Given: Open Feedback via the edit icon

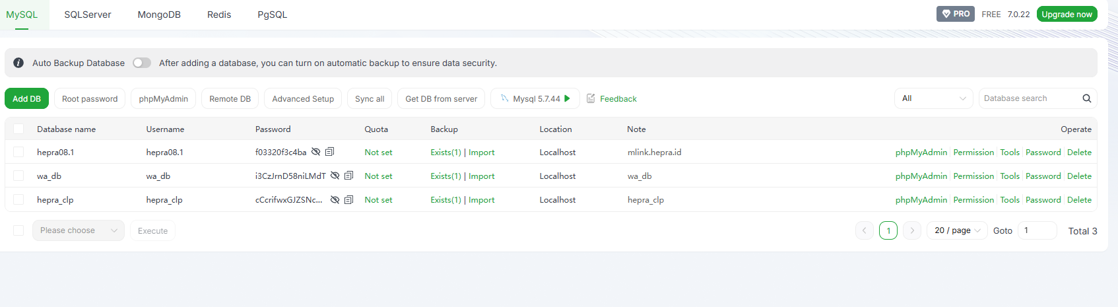Looking at the screenshot, I should coord(591,98).
